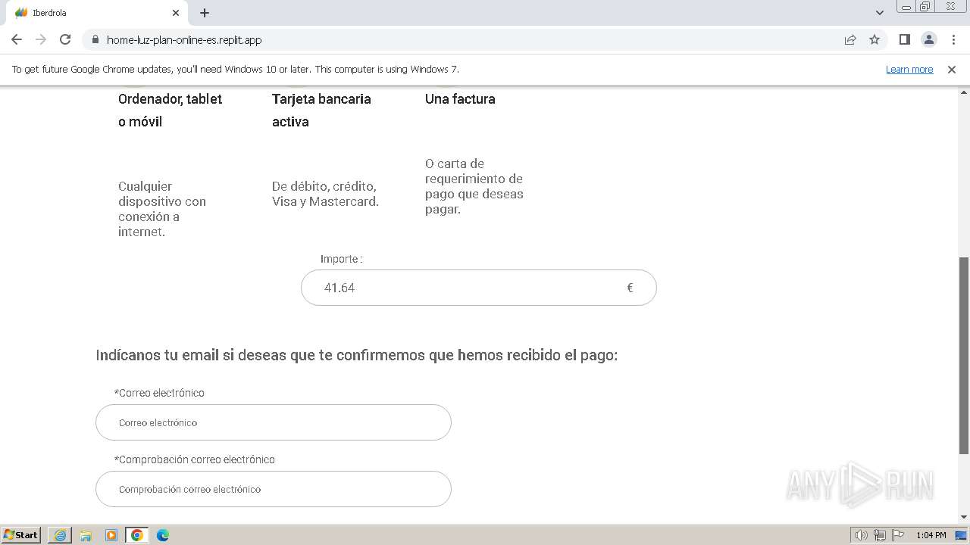Click the euro symbol in amount field
The image size is (970, 545).
[630, 288]
